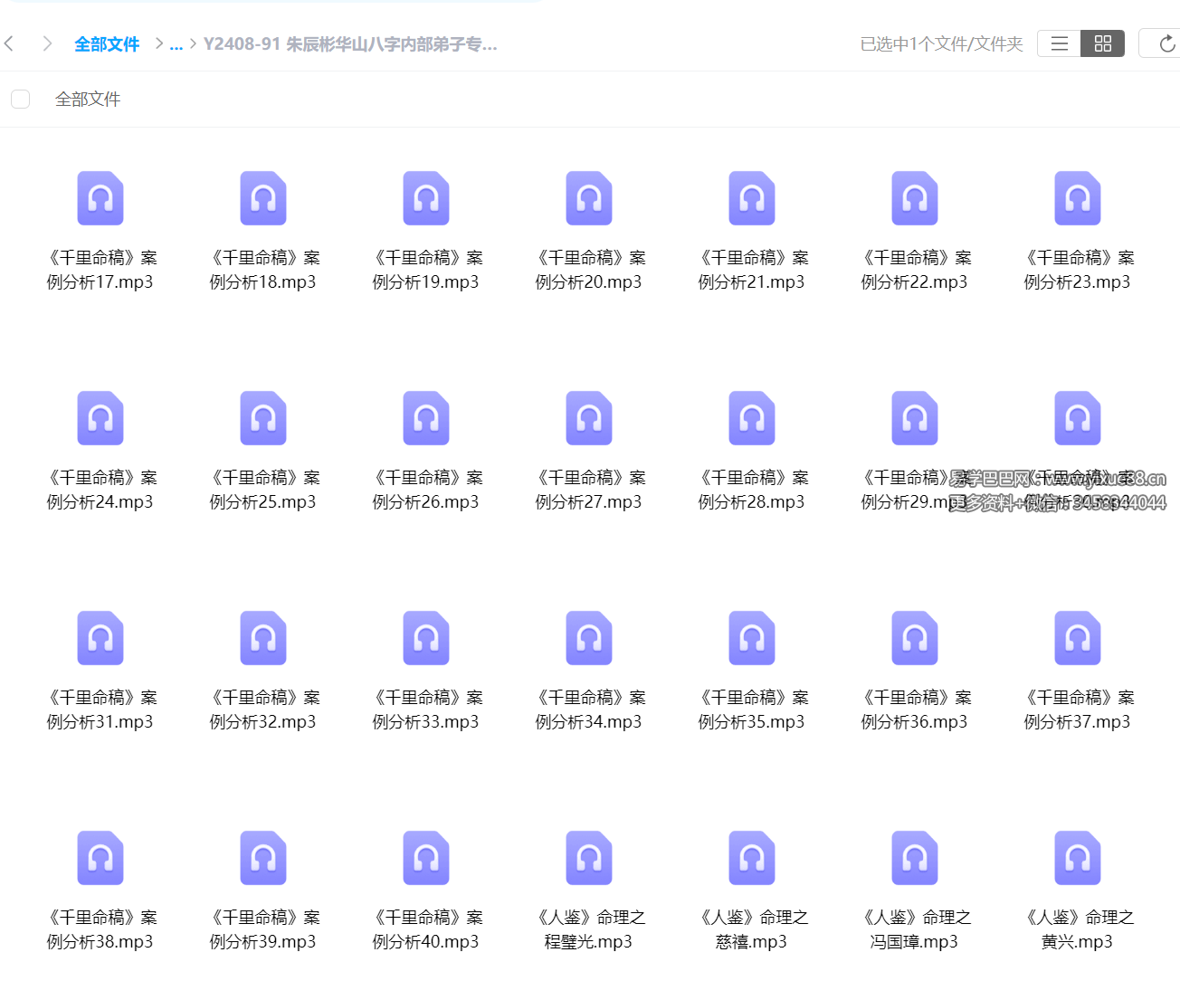Open 《人鉴》命理之黄兴.mp3 file
1180x981 pixels.
click(1078, 858)
